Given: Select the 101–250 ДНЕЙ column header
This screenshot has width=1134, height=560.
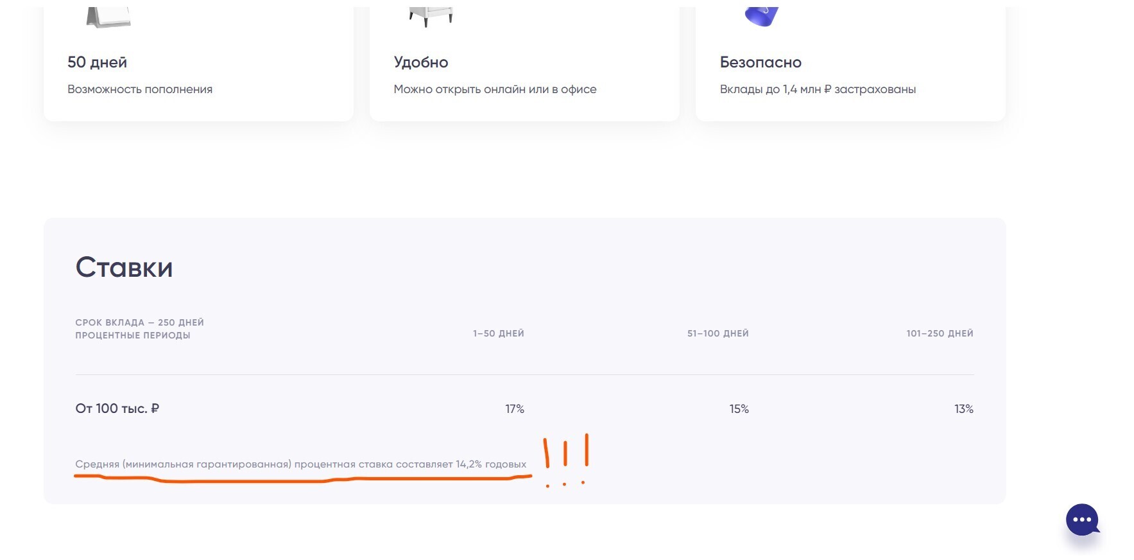Looking at the screenshot, I should click(940, 333).
